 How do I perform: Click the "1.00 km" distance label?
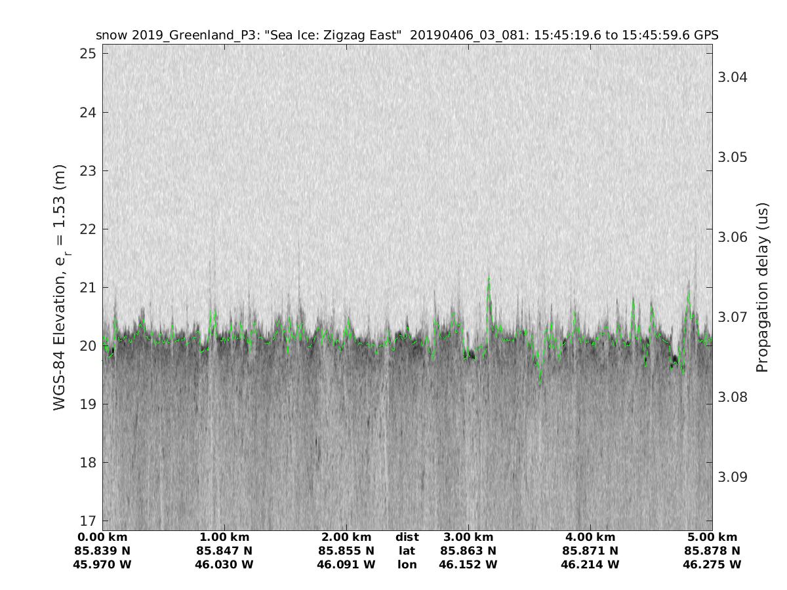pyautogui.click(x=224, y=538)
